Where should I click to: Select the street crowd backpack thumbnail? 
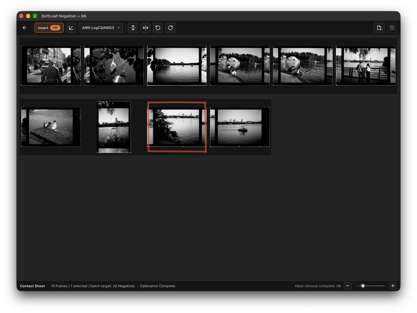[x=51, y=66]
